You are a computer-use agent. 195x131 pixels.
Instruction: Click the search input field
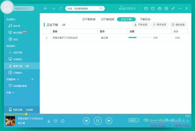coord(83,9)
